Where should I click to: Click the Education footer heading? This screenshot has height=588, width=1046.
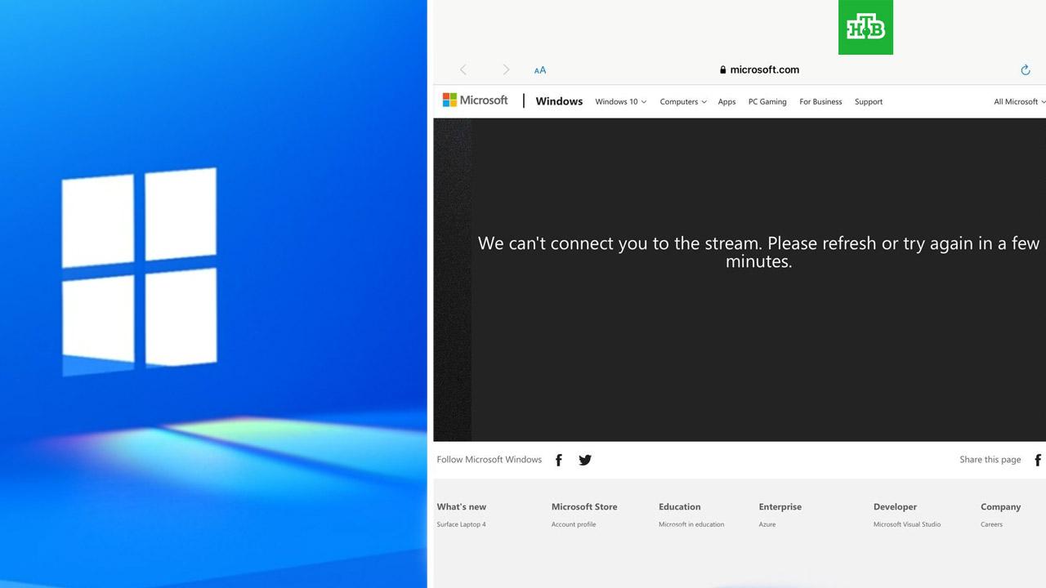coord(680,507)
